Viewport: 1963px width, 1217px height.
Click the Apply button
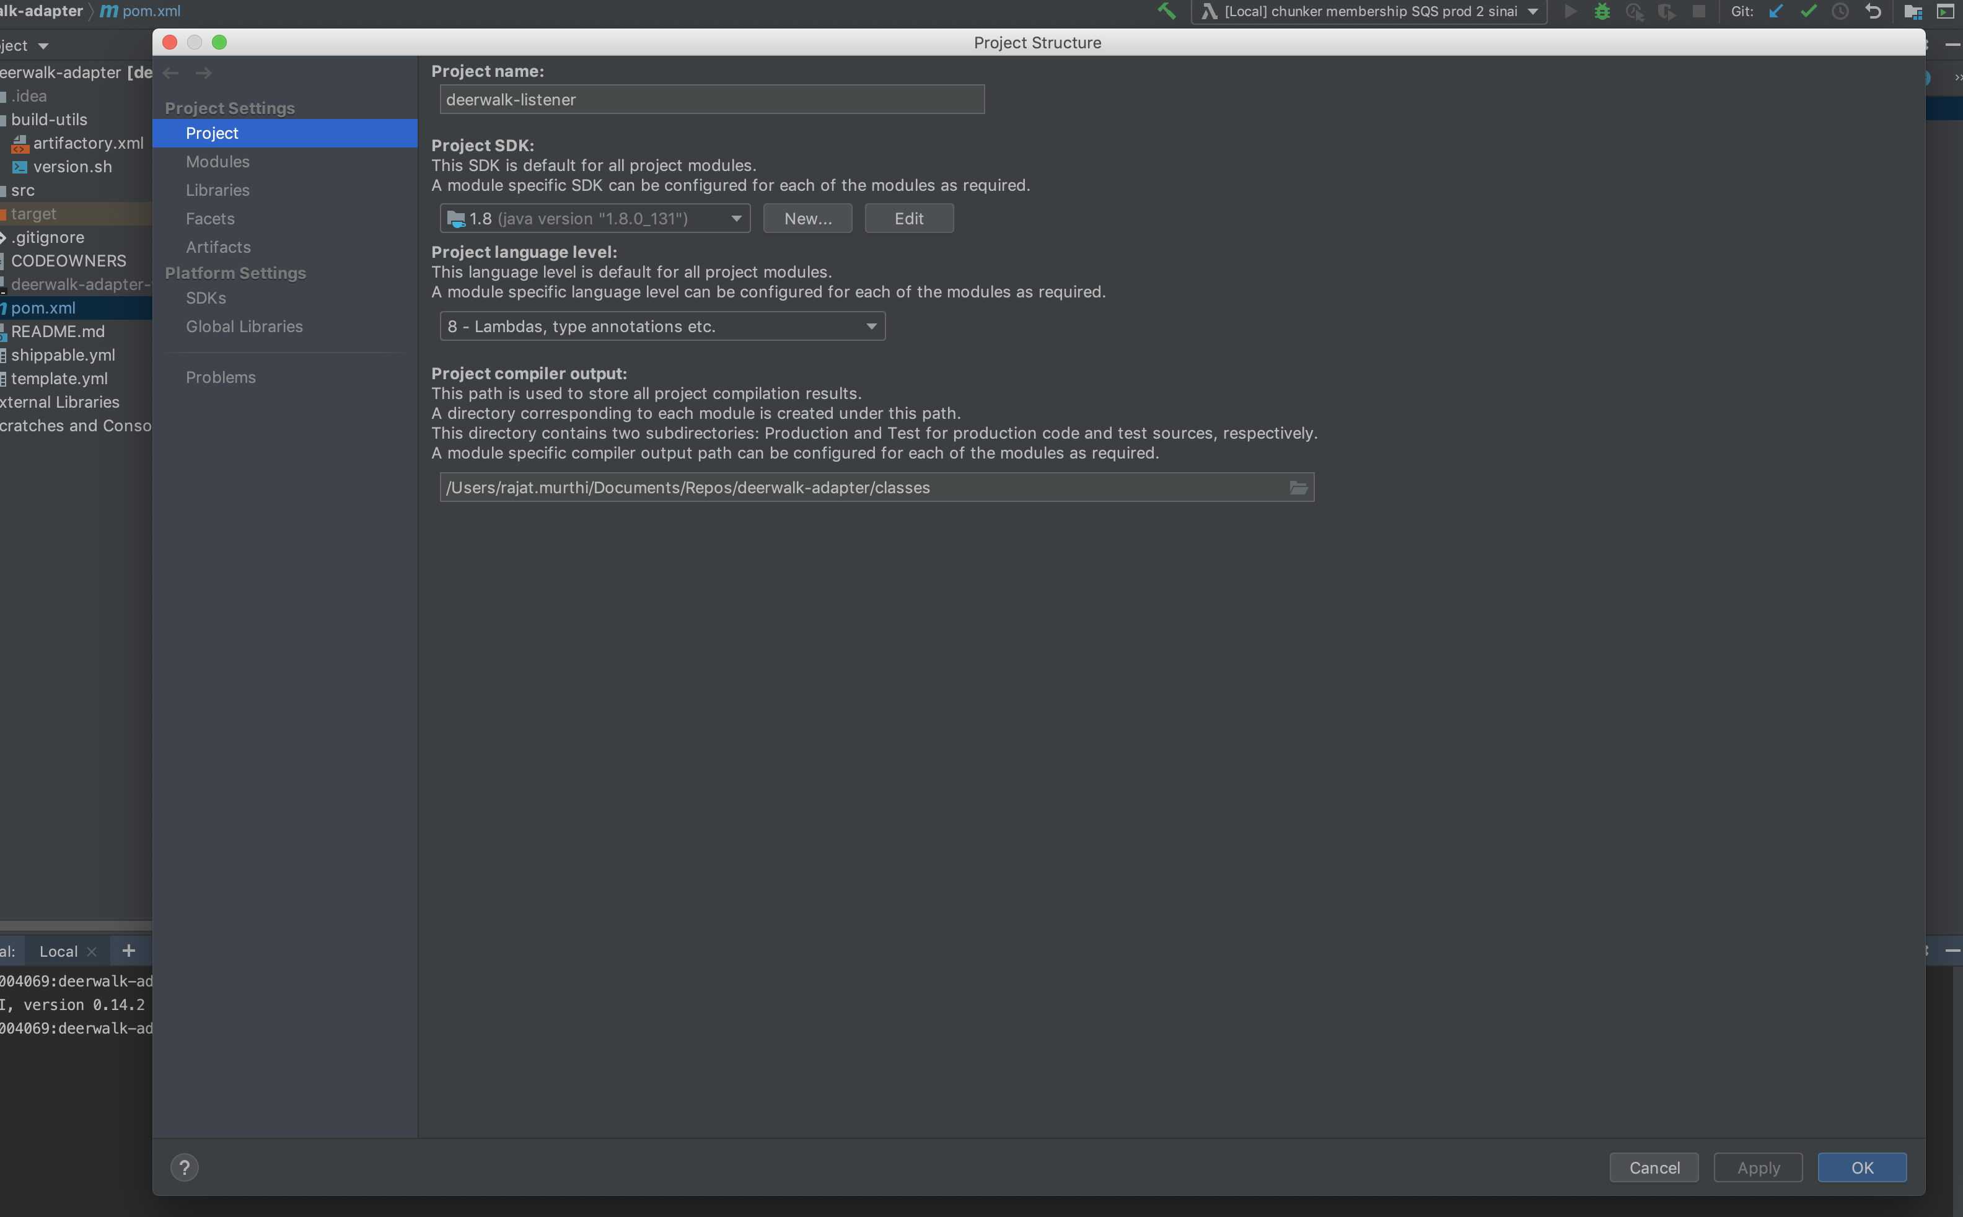(1758, 1167)
